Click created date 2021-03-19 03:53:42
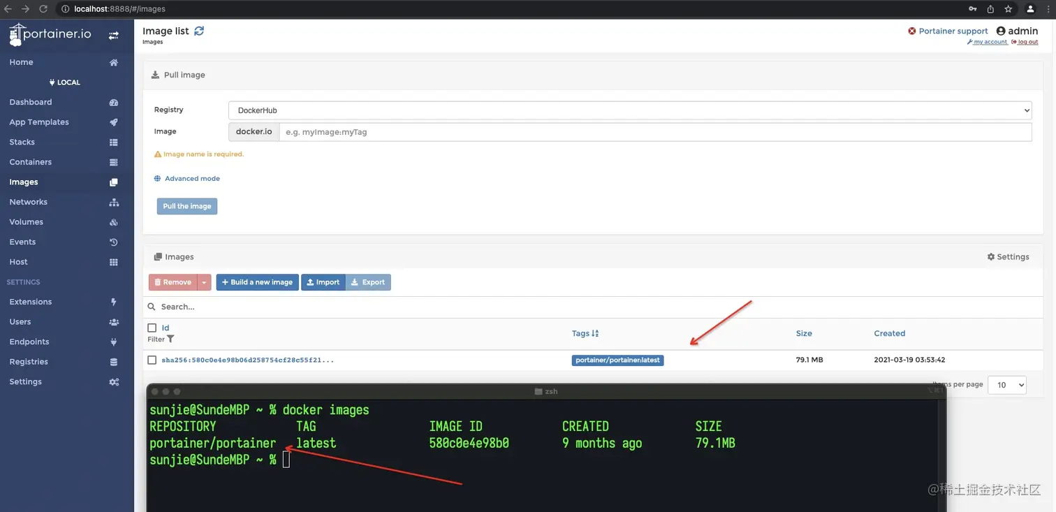1056x512 pixels. (909, 360)
